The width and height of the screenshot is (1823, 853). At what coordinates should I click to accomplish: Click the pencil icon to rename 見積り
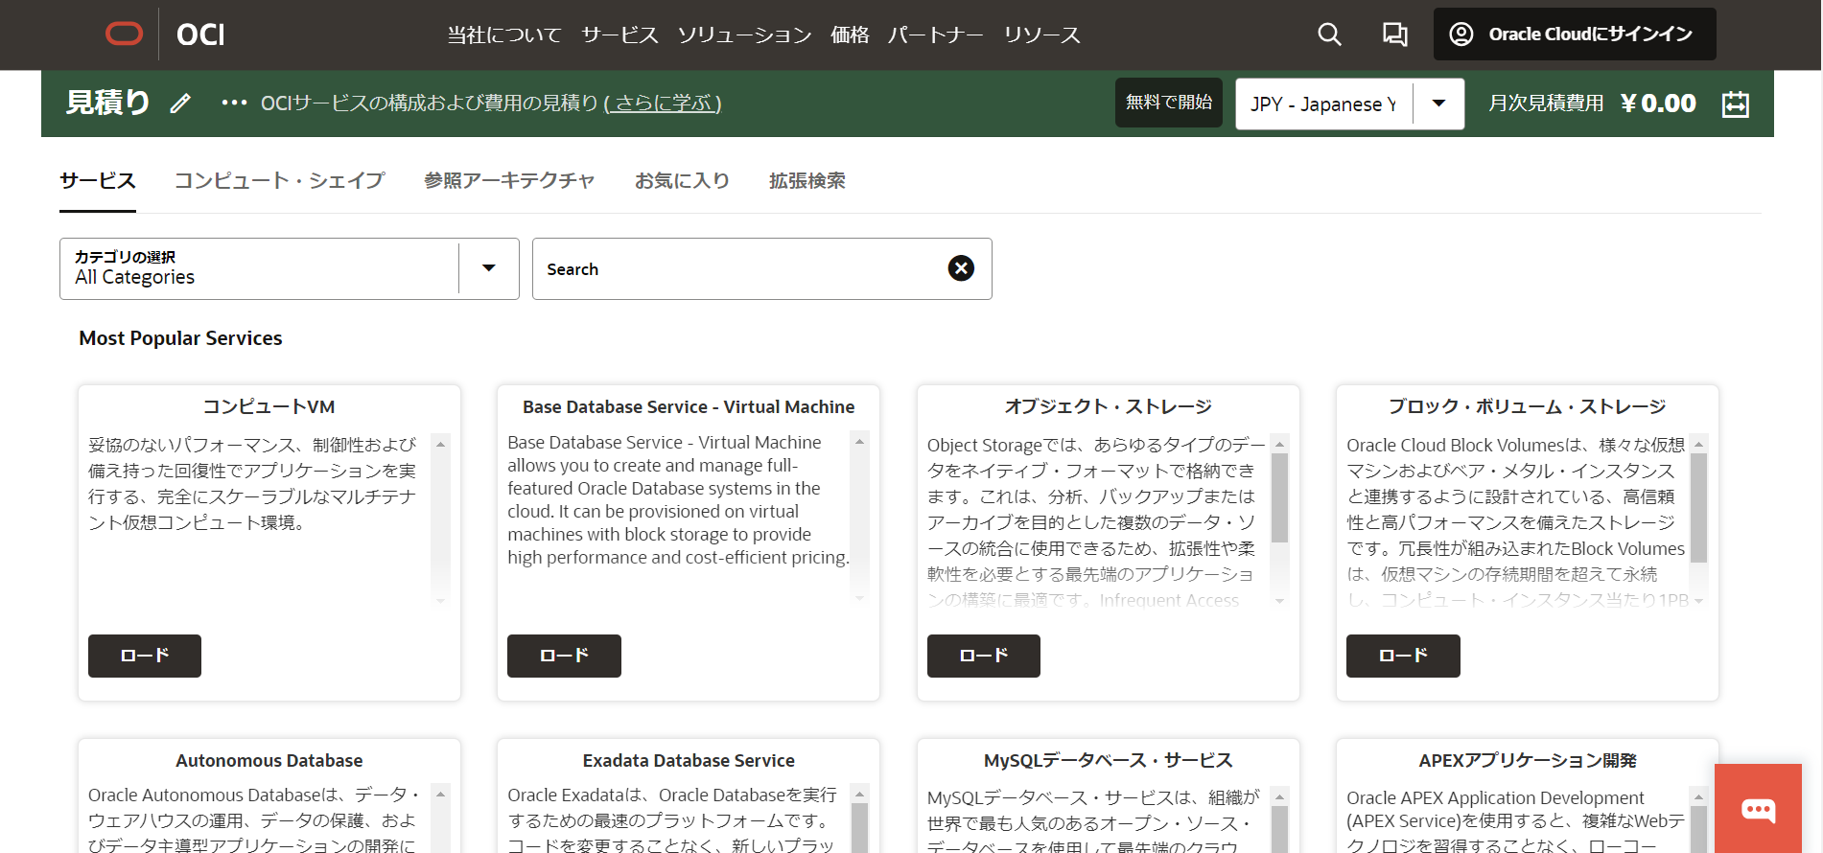tap(180, 104)
